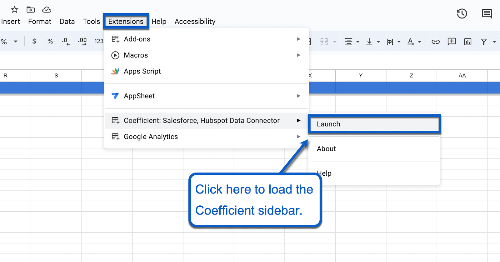Star the spreadsheet document

coord(14,10)
